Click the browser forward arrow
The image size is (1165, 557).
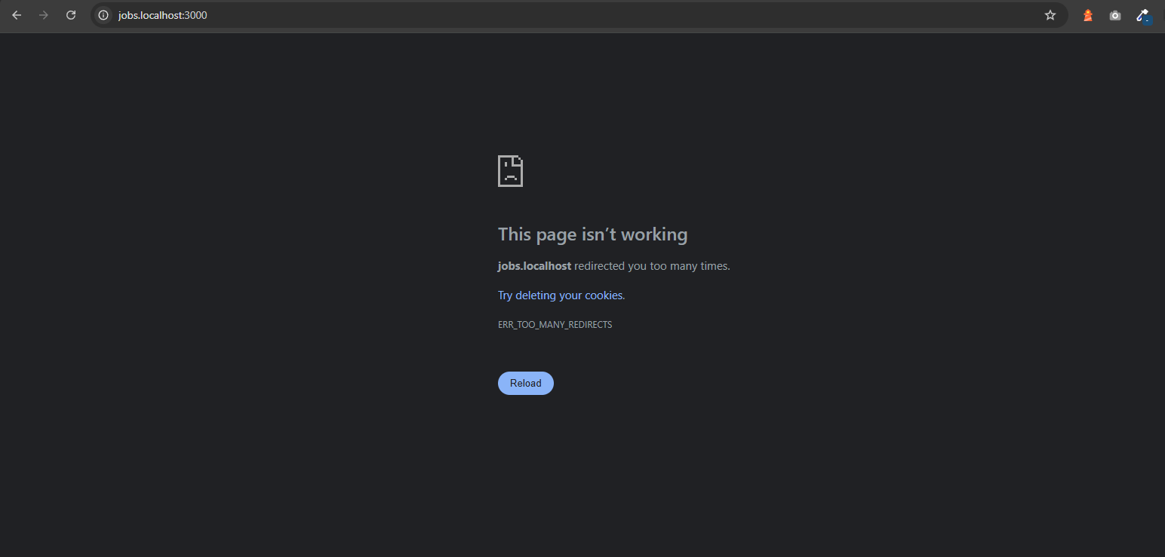coord(44,15)
